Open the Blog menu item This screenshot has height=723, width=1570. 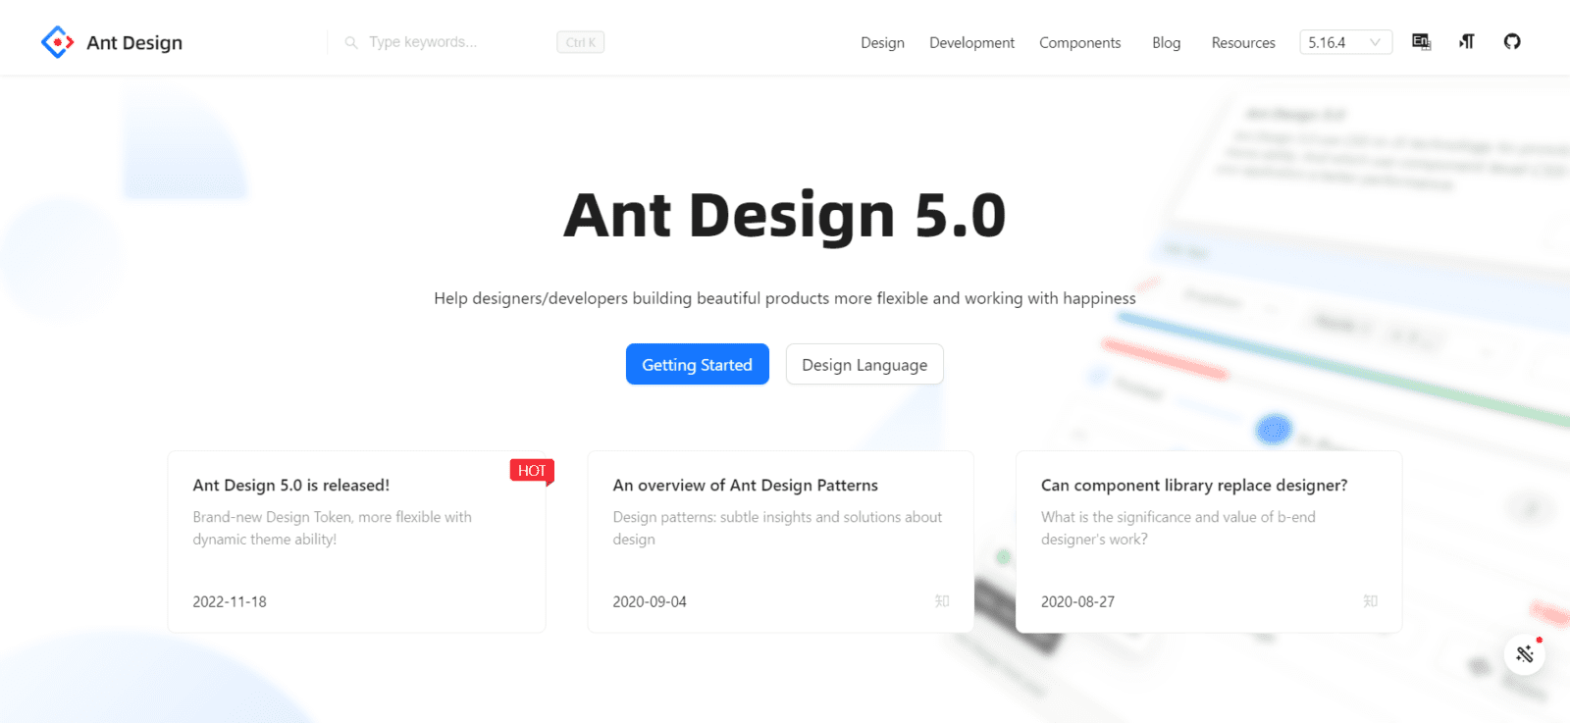[x=1166, y=42]
